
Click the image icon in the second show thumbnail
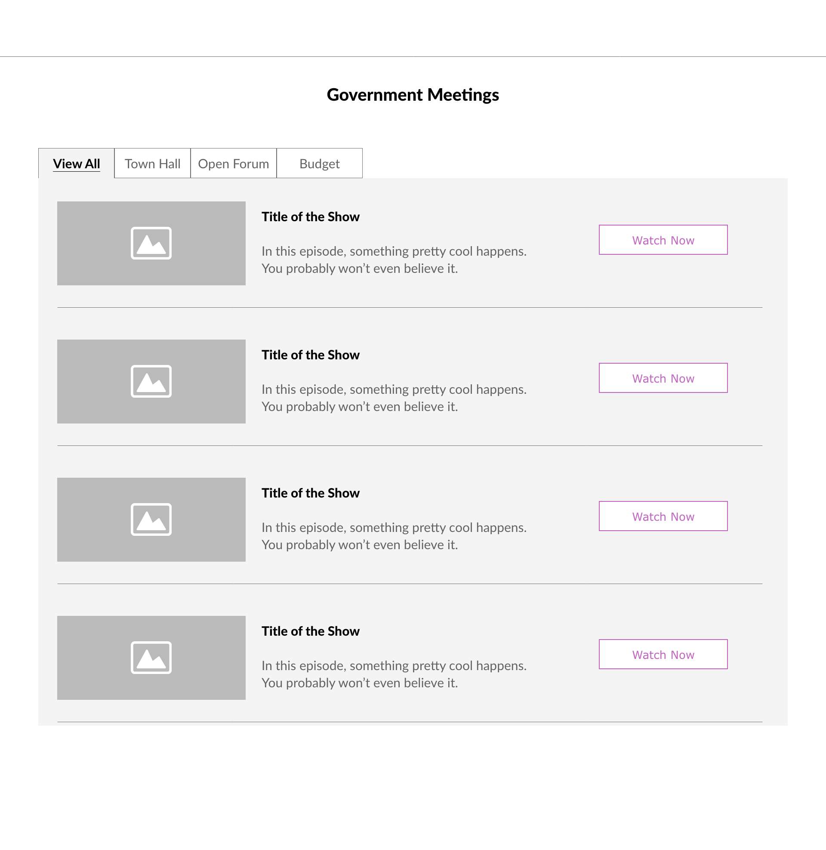(x=151, y=381)
